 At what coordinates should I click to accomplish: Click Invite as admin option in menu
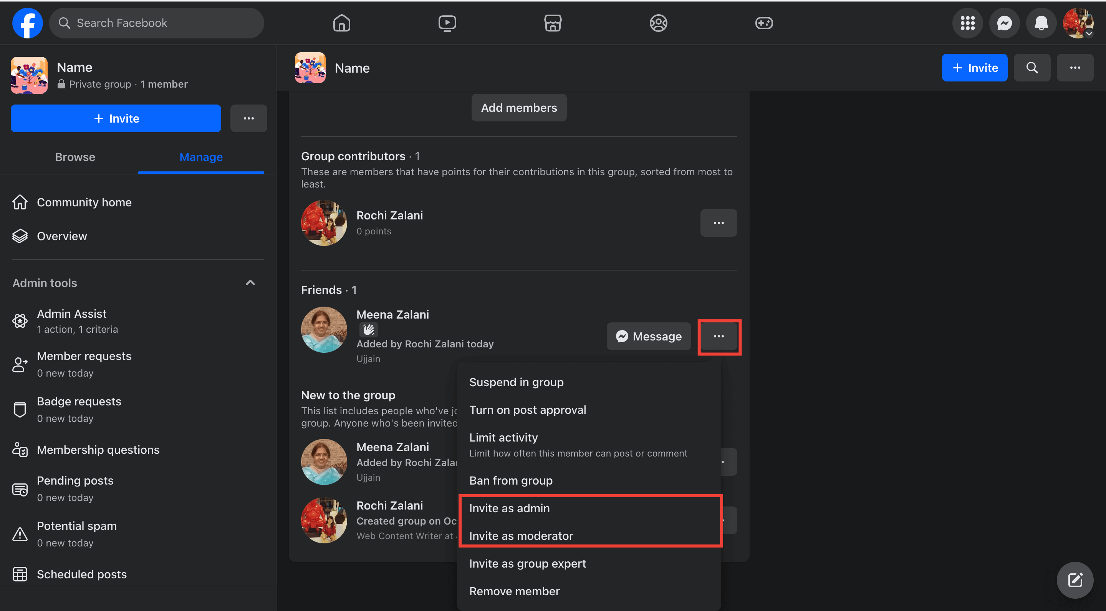(509, 508)
